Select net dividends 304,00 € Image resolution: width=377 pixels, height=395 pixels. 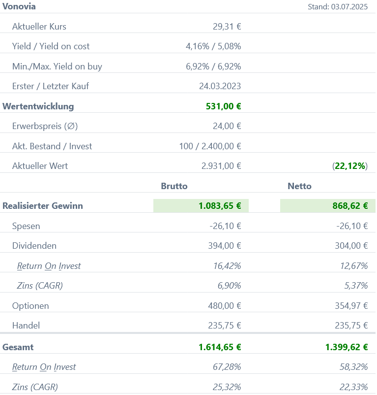(x=351, y=246)
